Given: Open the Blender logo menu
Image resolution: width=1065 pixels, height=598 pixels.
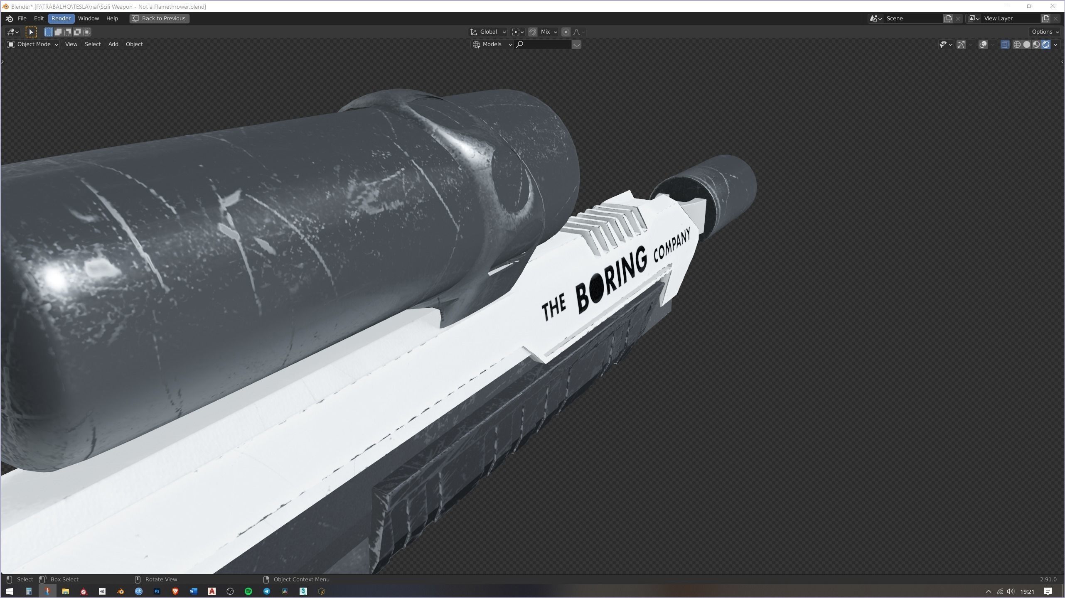Looking at the screenshot, I should tap(9, 19).
